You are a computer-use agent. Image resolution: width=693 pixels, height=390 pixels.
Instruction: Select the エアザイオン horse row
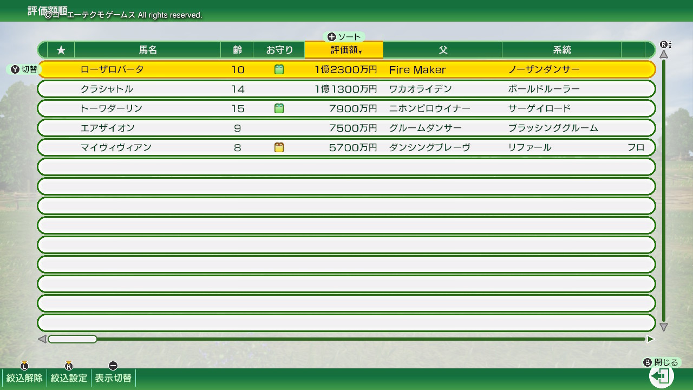point(346,128)
